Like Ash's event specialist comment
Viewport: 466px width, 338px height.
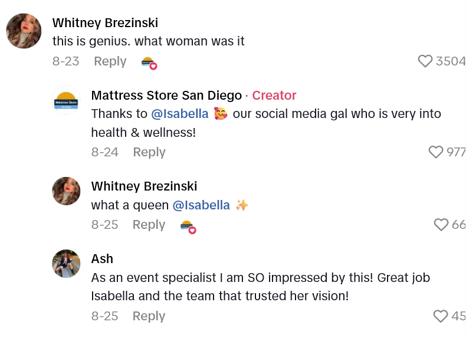[441, 316]
